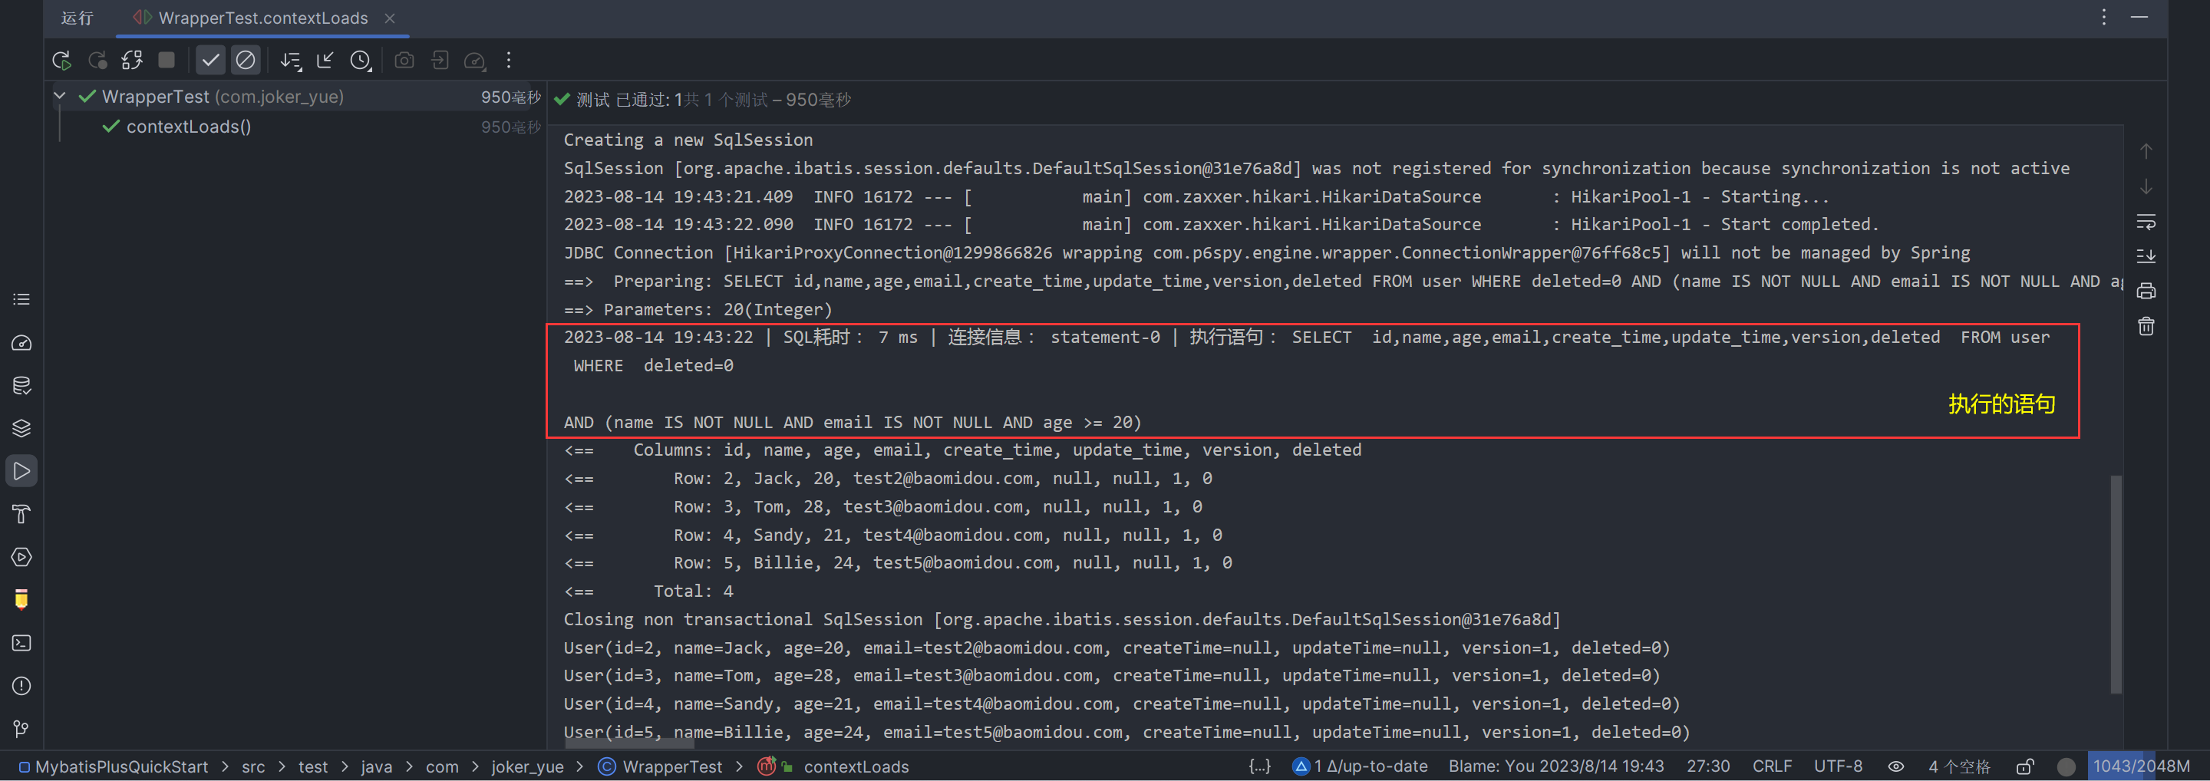Open test history clock icon
Screen dimensions: 2210x781
click(x=361, y=60)
